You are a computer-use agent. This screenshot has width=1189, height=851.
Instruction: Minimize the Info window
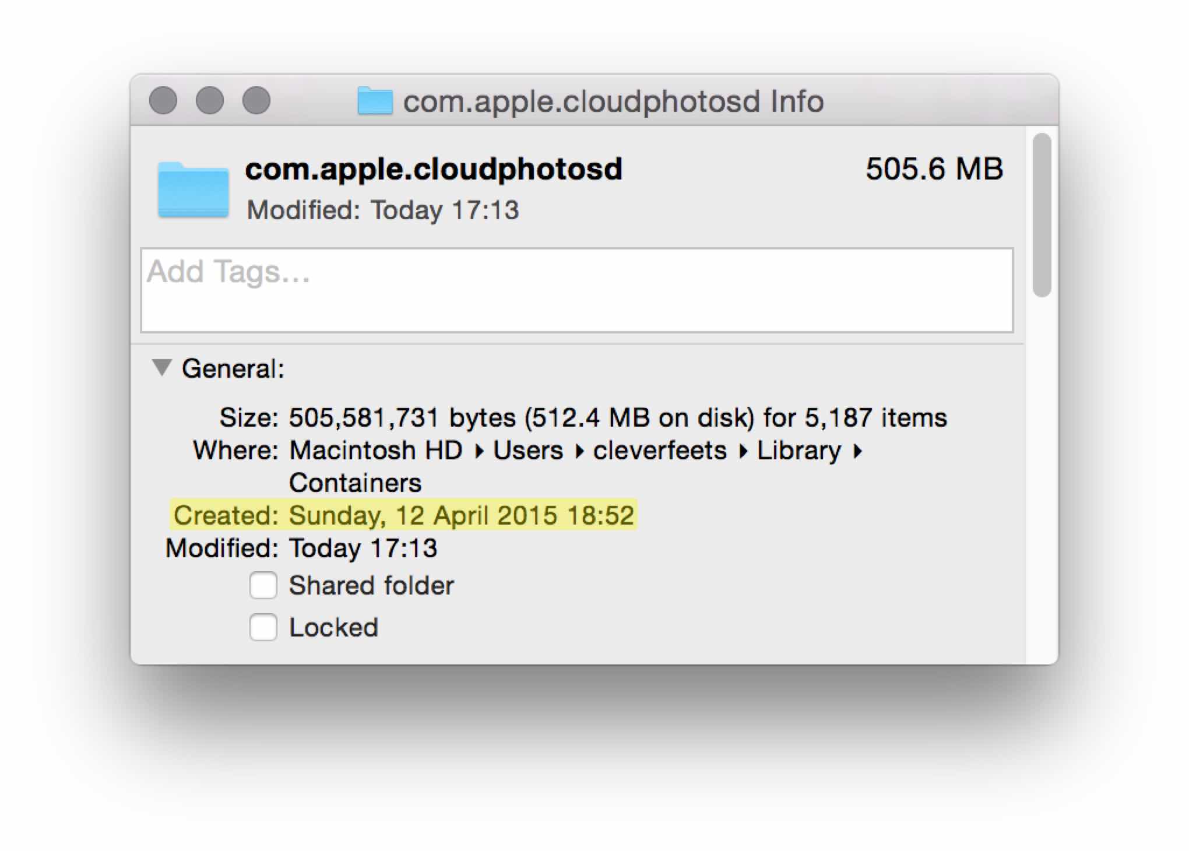click(x=210, y=101)
